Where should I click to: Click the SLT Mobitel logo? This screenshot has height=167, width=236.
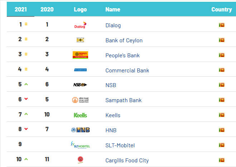[x=80, y=145]
